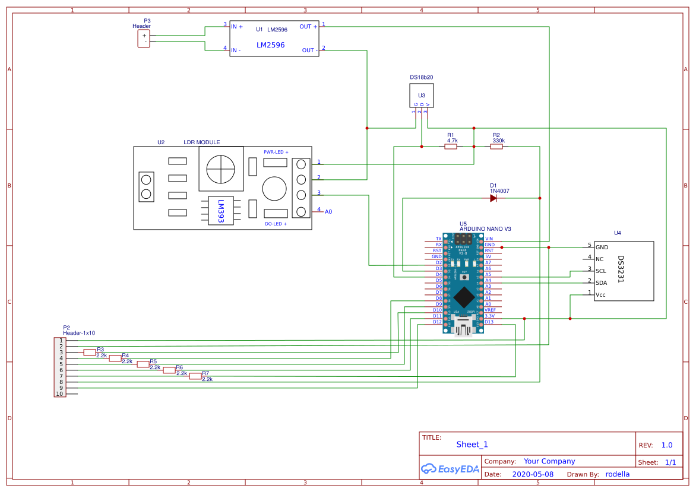Select resistor R2 labeled 330k

[496, 145]
